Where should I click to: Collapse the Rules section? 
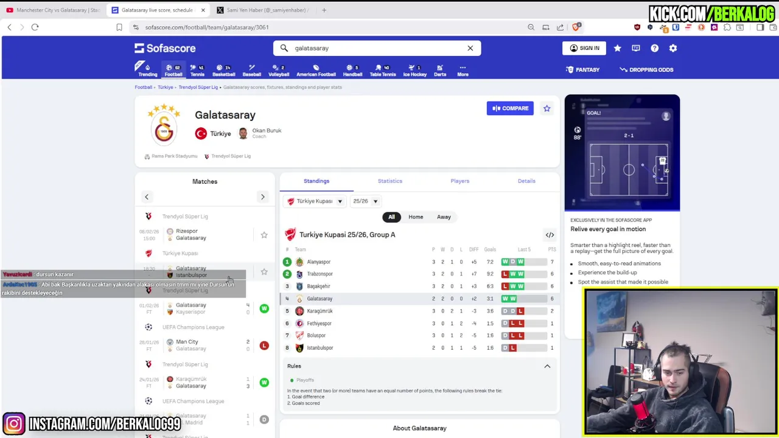point(547,366)
